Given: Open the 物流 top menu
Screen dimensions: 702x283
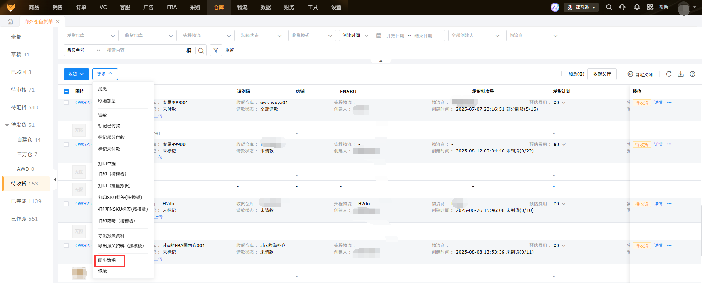Looking at the screenshot, I should tap(242, 7).
